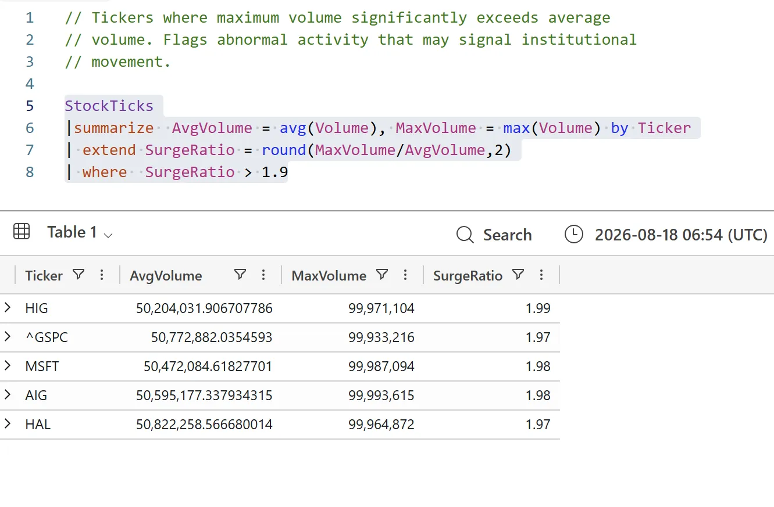Click the clock icon beside the timestamp
This screenshot has height=507, width=774.
tap(574, 235)
